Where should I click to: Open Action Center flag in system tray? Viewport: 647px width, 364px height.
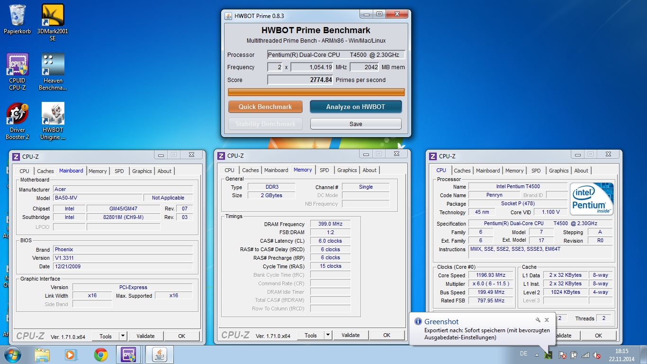click(x=562, y=355)
